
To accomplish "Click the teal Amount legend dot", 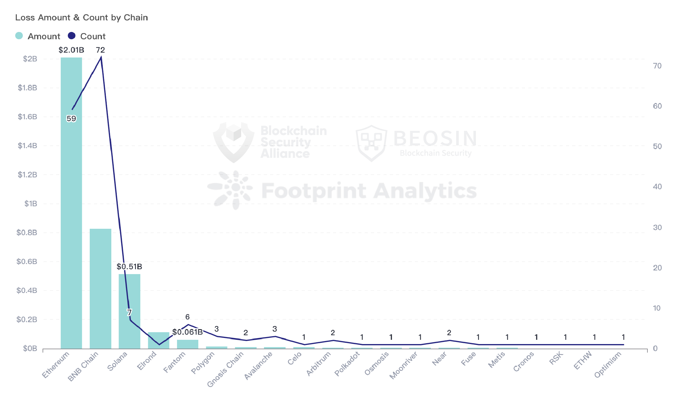I will pos(19,36).
